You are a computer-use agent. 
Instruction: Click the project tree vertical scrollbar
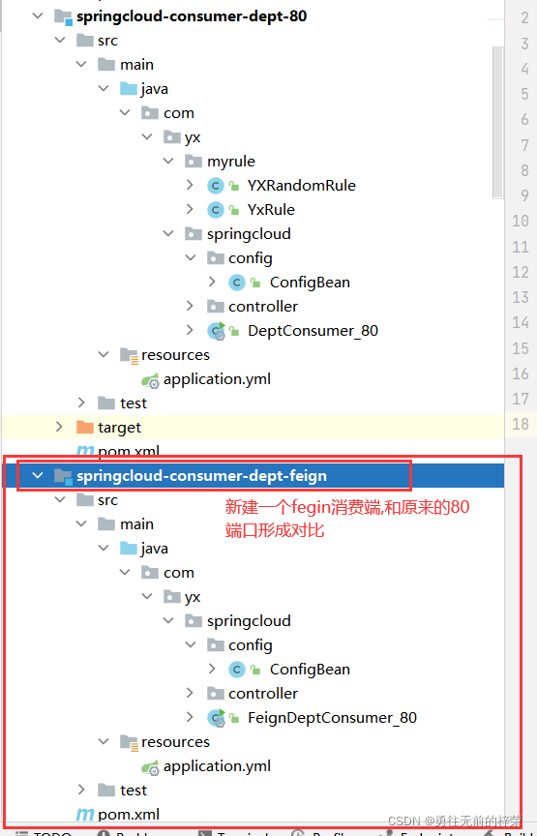[x=498, y=123]
